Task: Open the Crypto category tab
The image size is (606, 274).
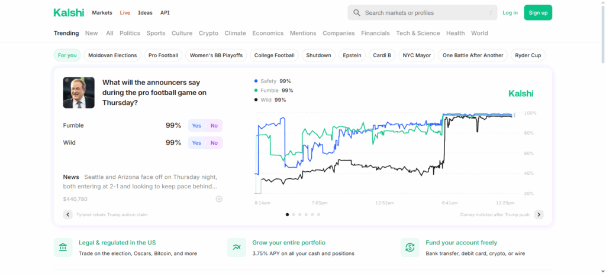Action: pyautogui.click(x=208, y=33)
